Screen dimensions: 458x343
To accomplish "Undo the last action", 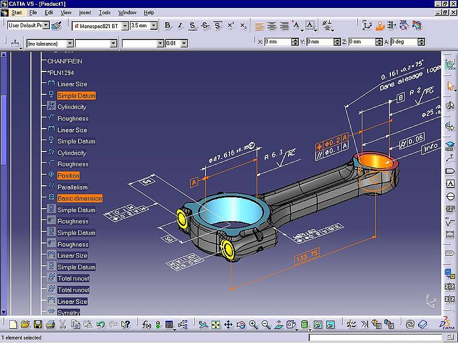I will [x=101, y=325].
